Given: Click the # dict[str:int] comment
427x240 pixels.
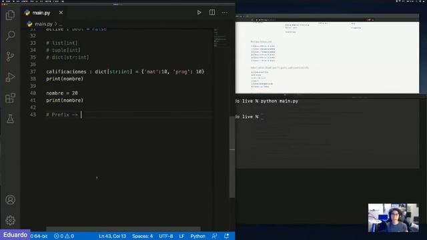Looking at the screenshot, I should (67, 57).
